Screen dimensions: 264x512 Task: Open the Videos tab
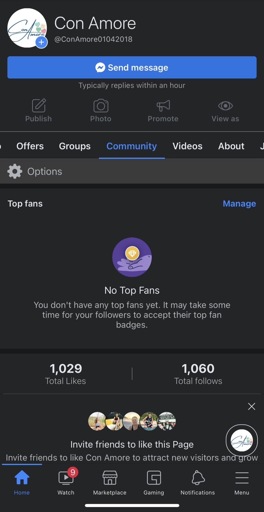point(187,146)
